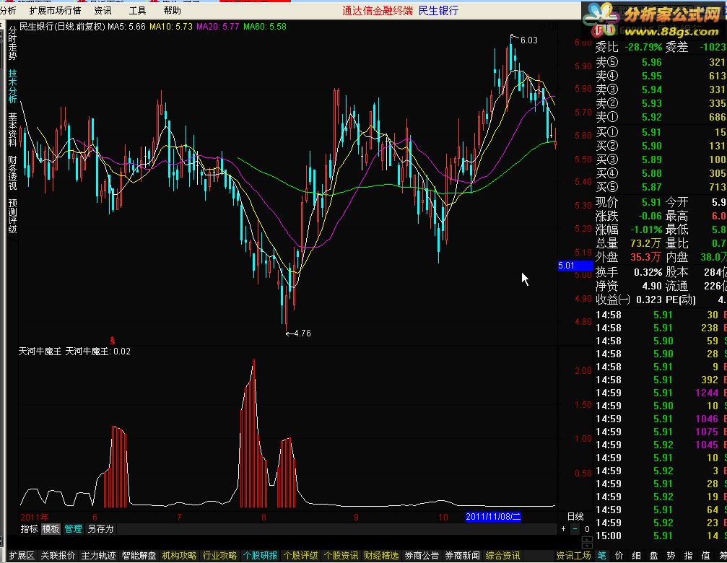Open the 资讯工场 tab

click(573, 556)
